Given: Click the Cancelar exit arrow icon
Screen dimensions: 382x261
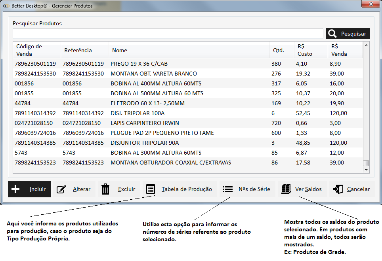Looking at the screenshot, I should coord(338,189).
